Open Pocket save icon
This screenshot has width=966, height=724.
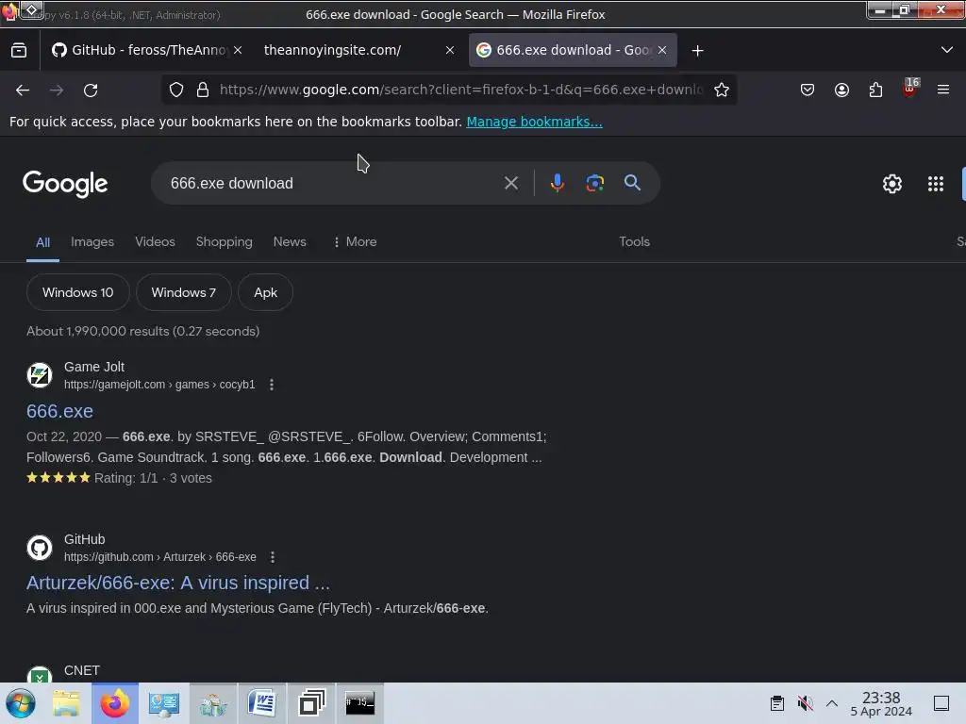(x=808, y=90)
